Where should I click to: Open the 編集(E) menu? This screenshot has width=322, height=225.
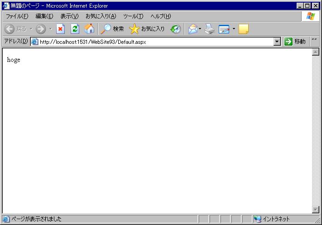click(x=44, y=16)
